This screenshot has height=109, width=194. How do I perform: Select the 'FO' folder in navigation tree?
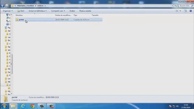(8, 69)
